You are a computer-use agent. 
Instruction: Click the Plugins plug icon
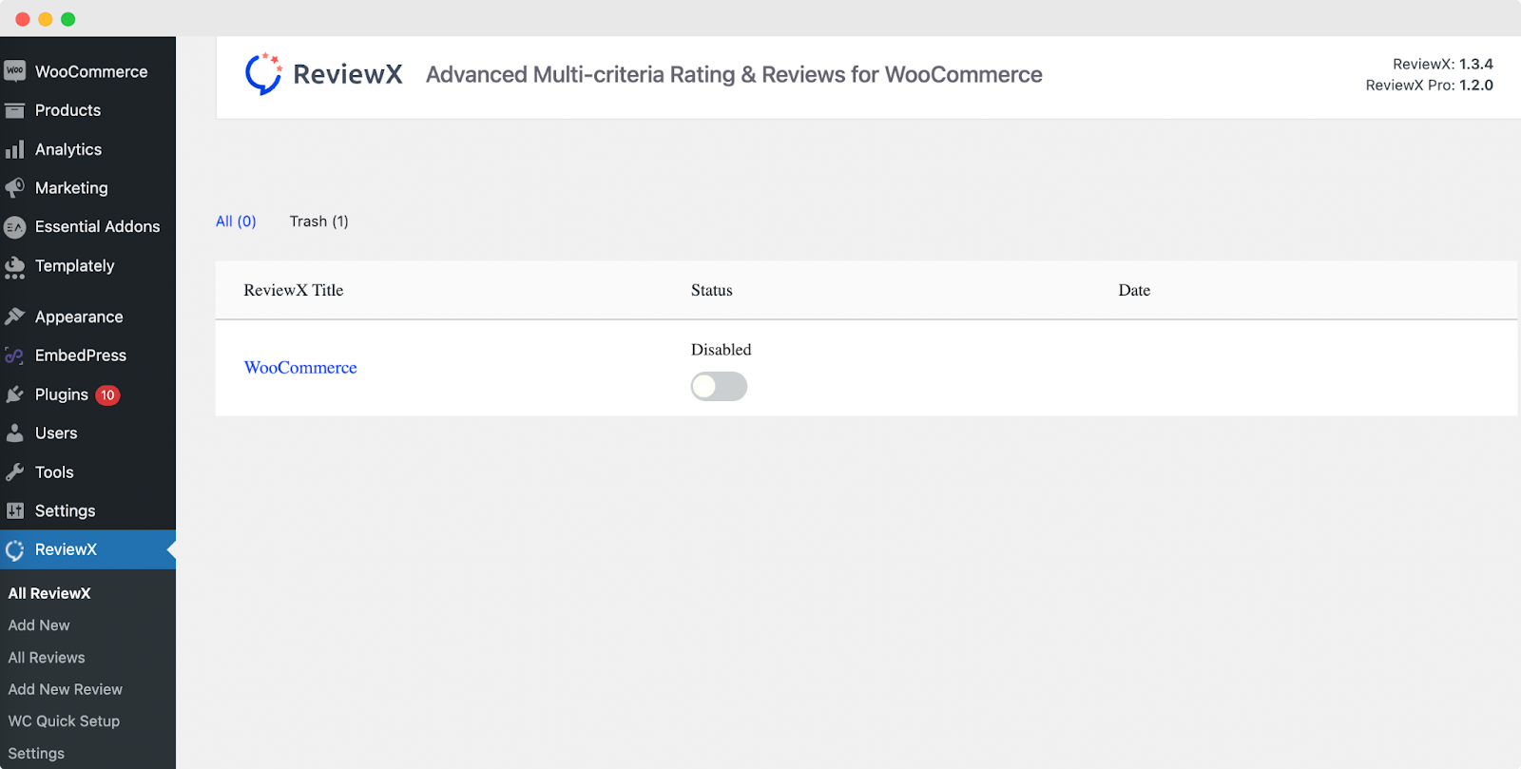(14, 394)
